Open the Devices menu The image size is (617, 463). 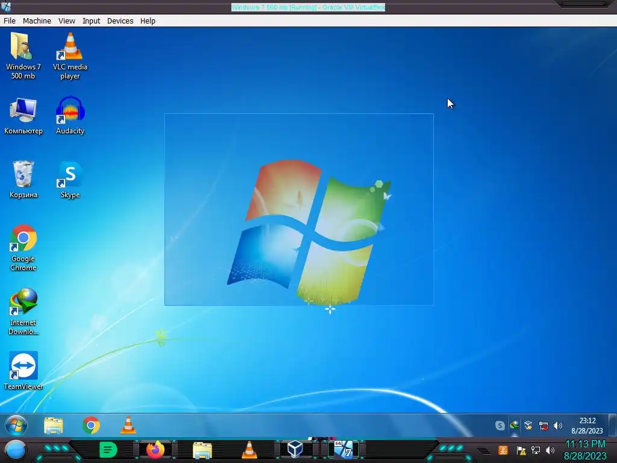pos(120,21)
